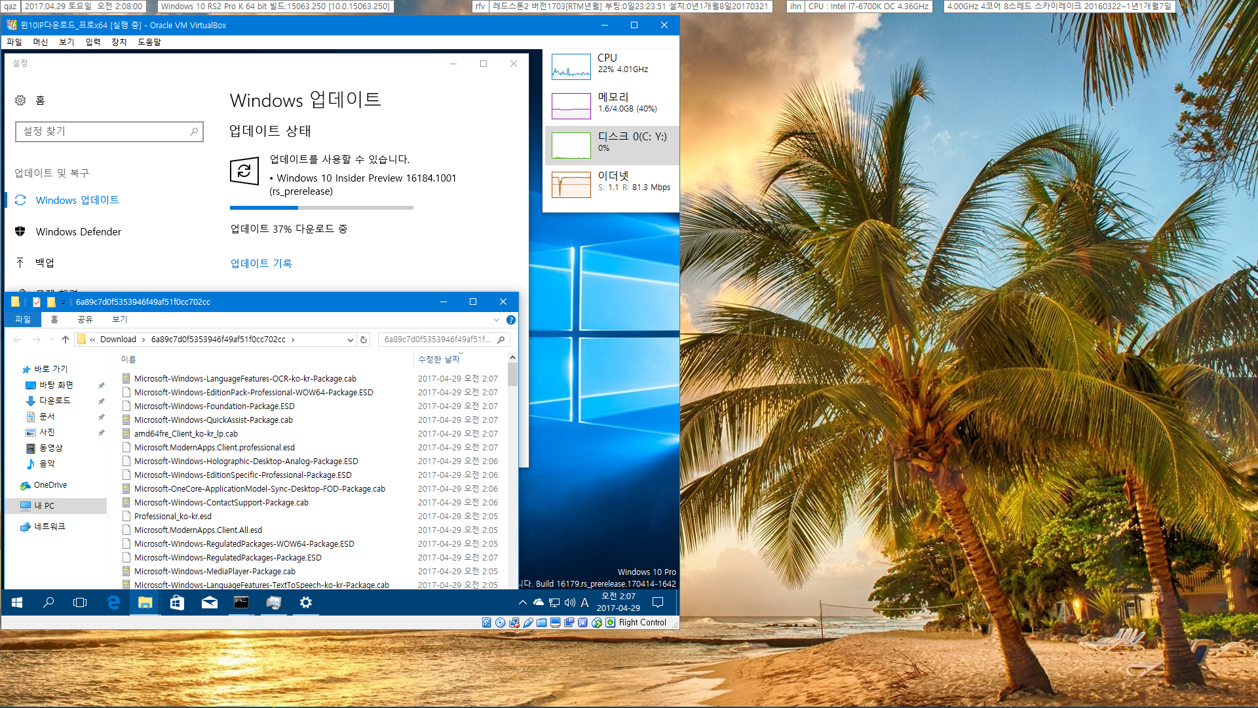Open the Action Center notification icon
This screenshot has height=708, width=1258.
[x=658, y=602]
